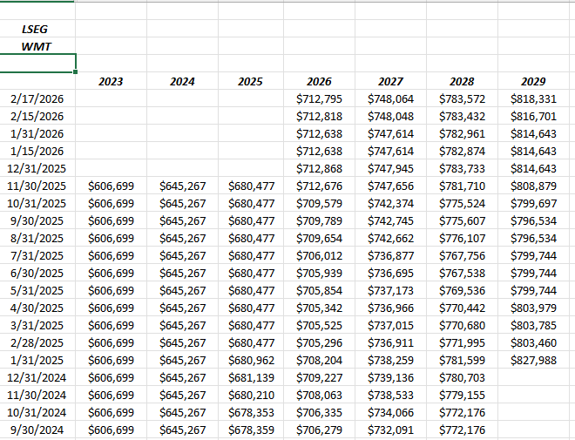Screen dimensions: 575x440
Task: Click the $748,064 value cell
Action: [390, 99]
